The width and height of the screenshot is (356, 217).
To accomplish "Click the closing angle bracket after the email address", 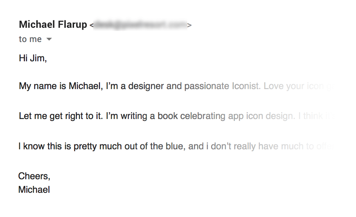I will click(x=189, y=25).
